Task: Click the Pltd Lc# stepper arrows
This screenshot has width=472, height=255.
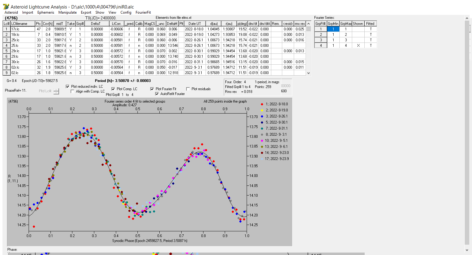Action: 56,91
